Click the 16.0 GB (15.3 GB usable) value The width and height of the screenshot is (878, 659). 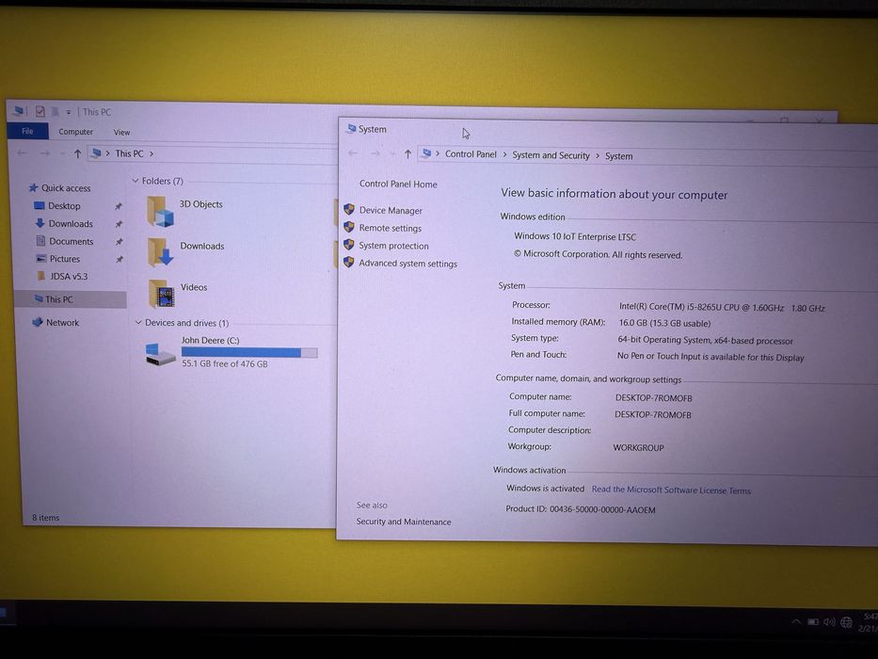point(664,323)
